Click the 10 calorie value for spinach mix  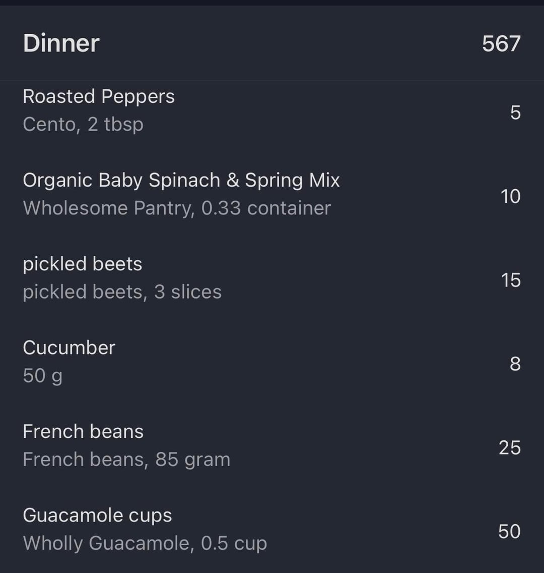(x=510, y=196)
